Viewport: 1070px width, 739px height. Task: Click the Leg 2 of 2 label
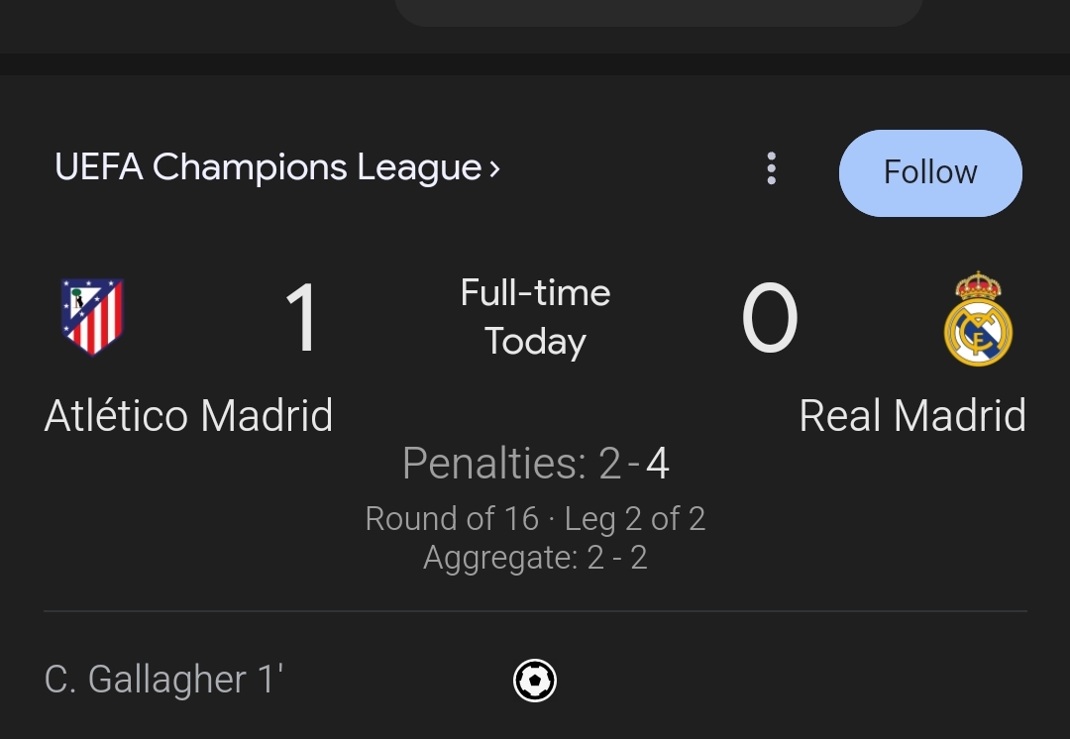pyautogui.click(x=635, y=518)
